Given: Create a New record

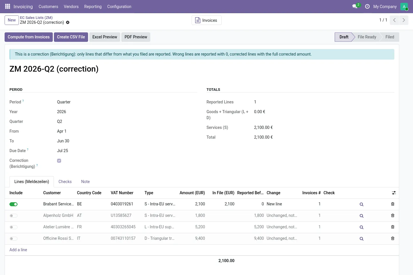Looking at the screenshot, I should tap(12, 20).
